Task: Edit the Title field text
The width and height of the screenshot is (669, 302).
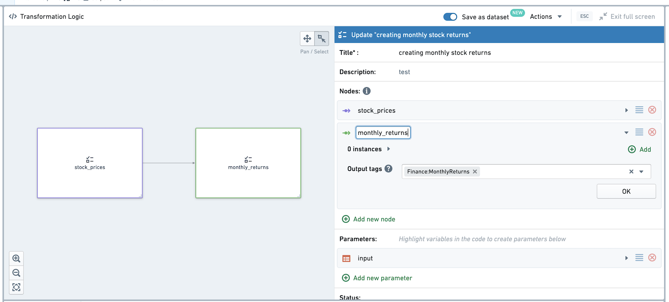Action: click(445, 53)
